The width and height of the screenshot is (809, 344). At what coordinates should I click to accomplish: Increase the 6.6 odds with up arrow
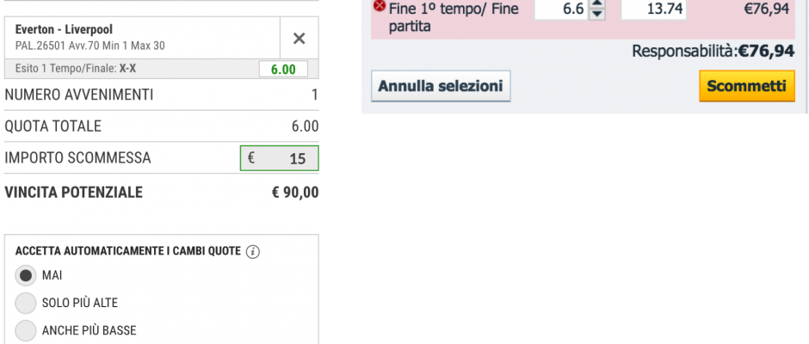(x=597, y=3)
